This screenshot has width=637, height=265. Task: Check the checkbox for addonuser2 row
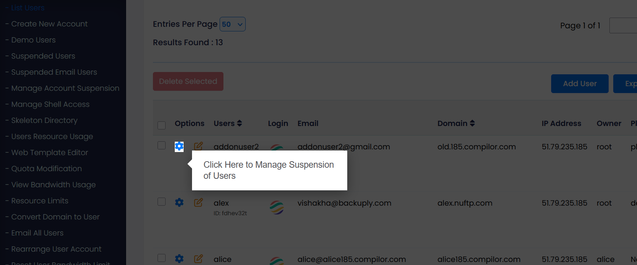pyautogui.click(x=162, y=146)
